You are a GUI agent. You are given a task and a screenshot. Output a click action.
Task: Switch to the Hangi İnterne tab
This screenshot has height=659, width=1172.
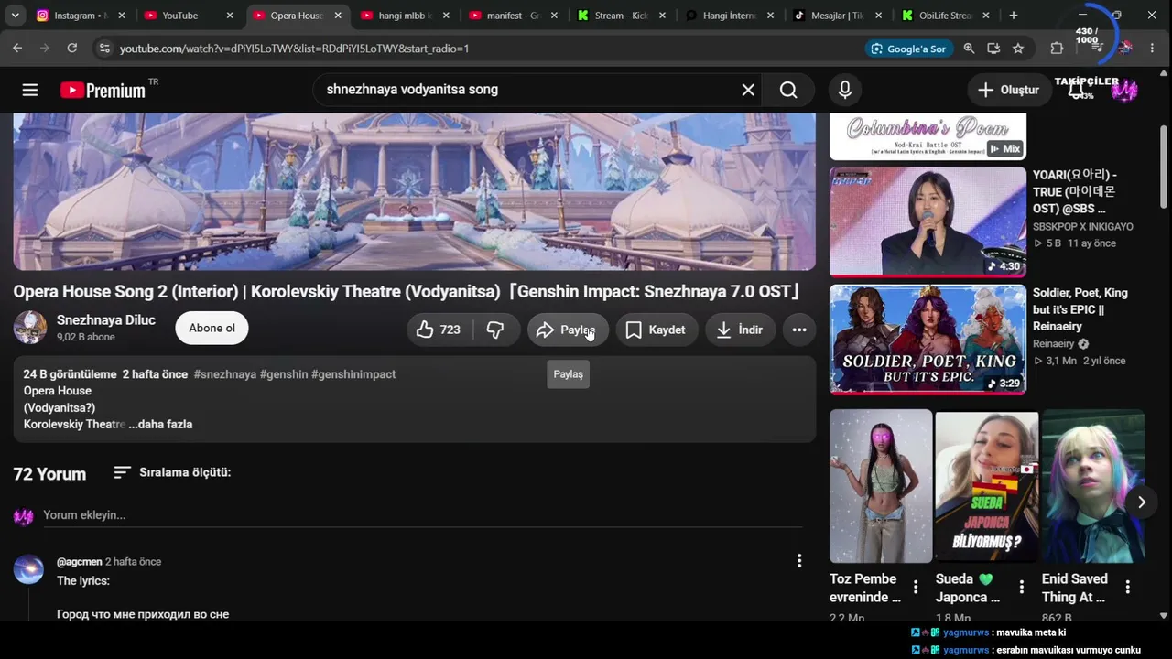pyautogui.click(x=730, y=16)
